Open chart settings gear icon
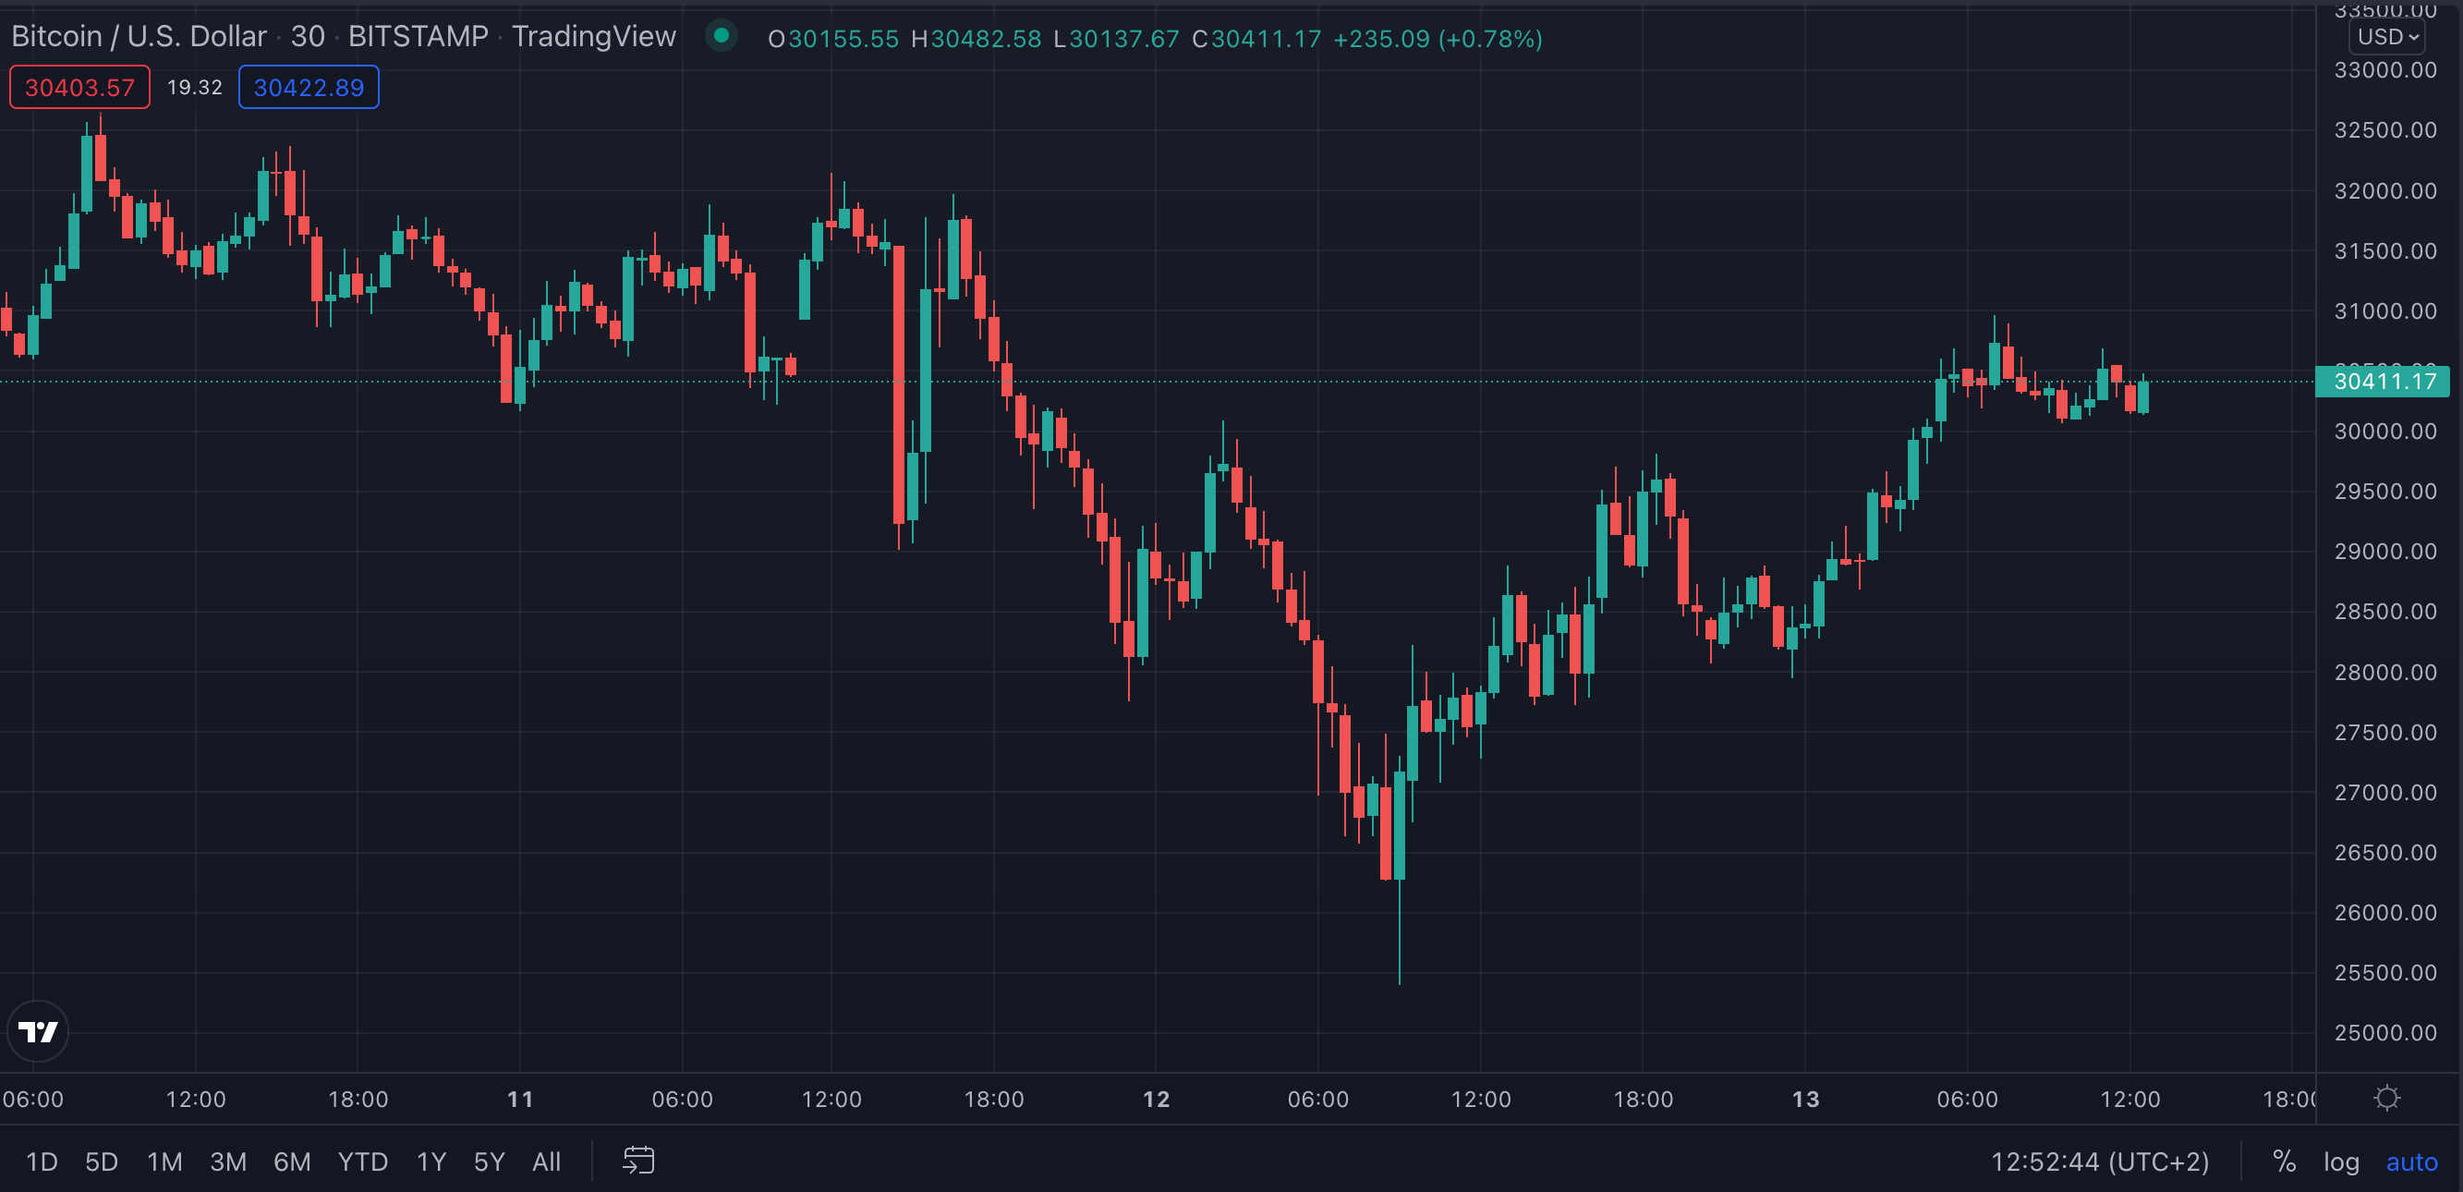2463x1192 pixels. [2386, 1098]
